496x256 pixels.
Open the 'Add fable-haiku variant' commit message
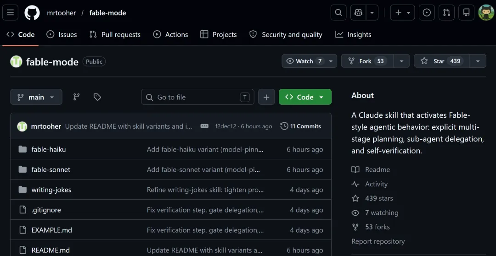tap(205, 149)
